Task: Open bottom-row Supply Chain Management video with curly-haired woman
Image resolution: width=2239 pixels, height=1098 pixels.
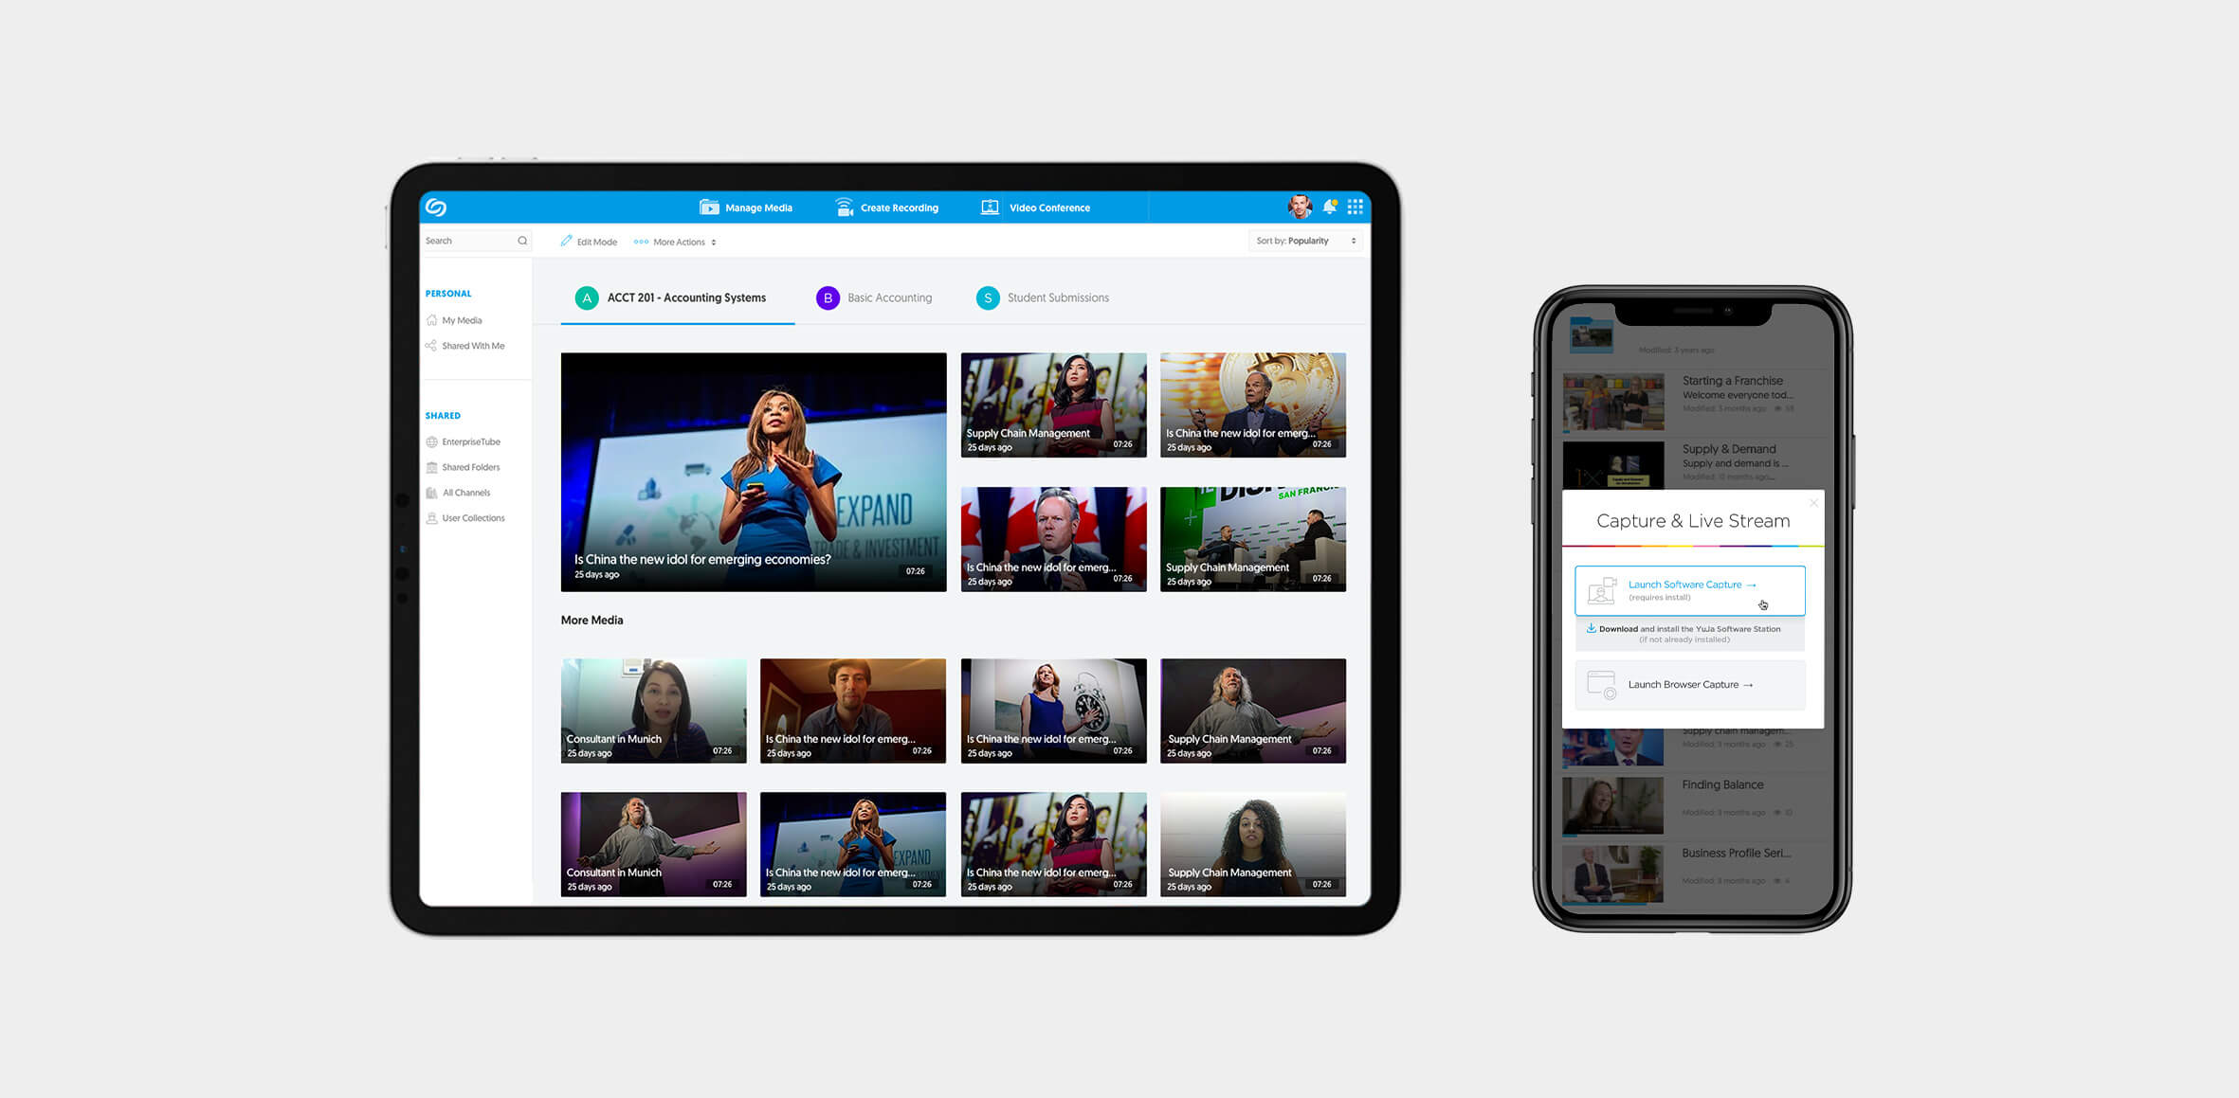Action: coord(1253,844)
